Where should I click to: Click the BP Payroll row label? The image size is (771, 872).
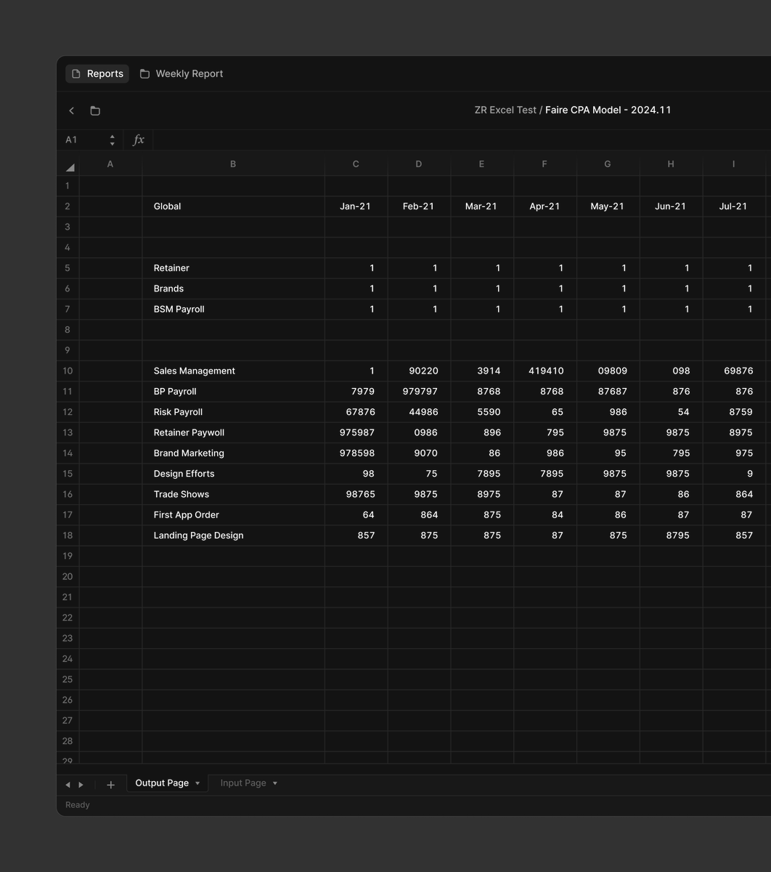pos(175,391)
